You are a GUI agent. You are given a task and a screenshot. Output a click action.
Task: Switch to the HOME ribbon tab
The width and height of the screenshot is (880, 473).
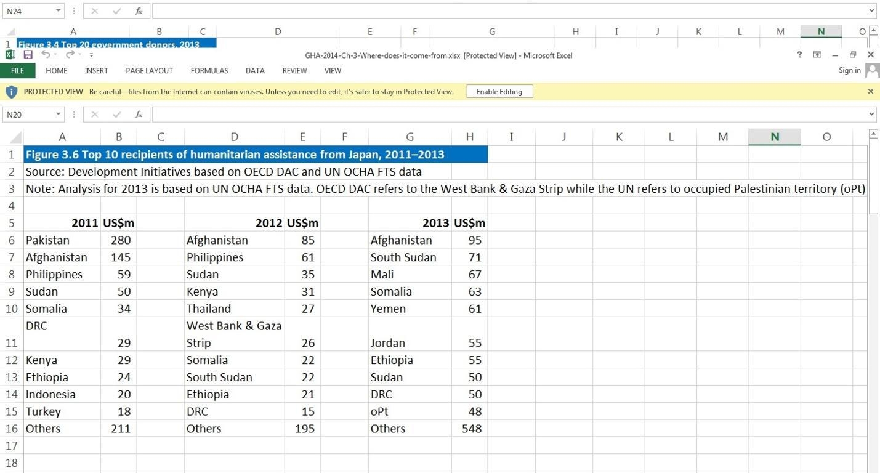[x=57, y=71]
